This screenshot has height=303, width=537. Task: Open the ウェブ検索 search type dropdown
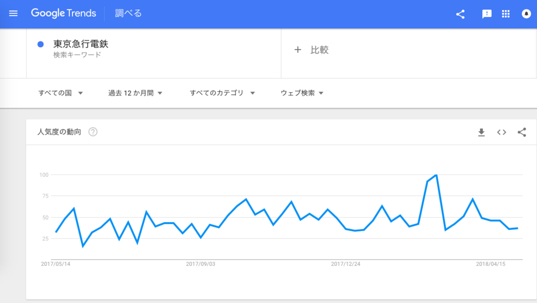302,93
